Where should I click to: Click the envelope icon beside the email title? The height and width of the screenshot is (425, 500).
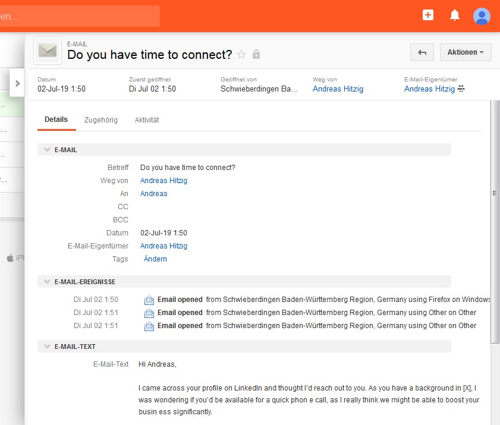coord(47,51)
